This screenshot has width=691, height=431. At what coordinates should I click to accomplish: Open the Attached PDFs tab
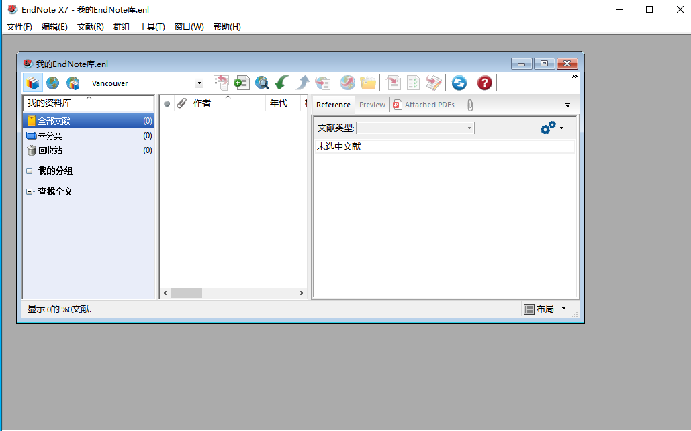[x=424, y=105]
